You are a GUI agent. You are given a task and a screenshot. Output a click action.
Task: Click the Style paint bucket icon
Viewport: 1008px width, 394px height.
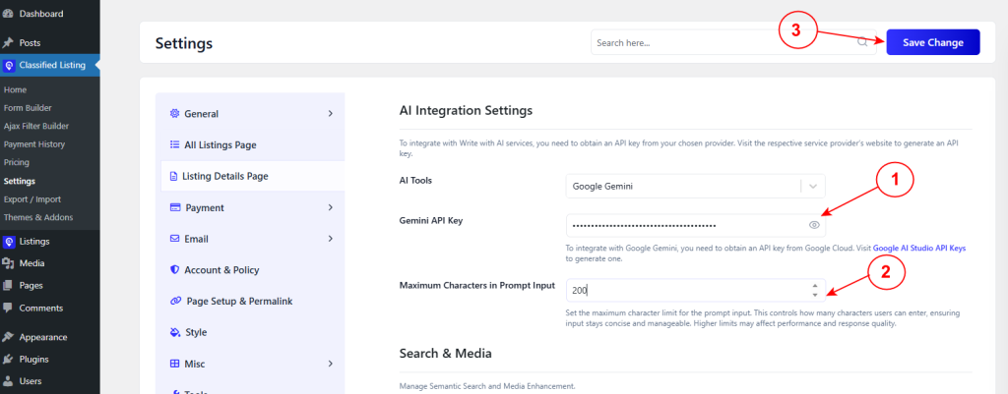tap(174, 332)
